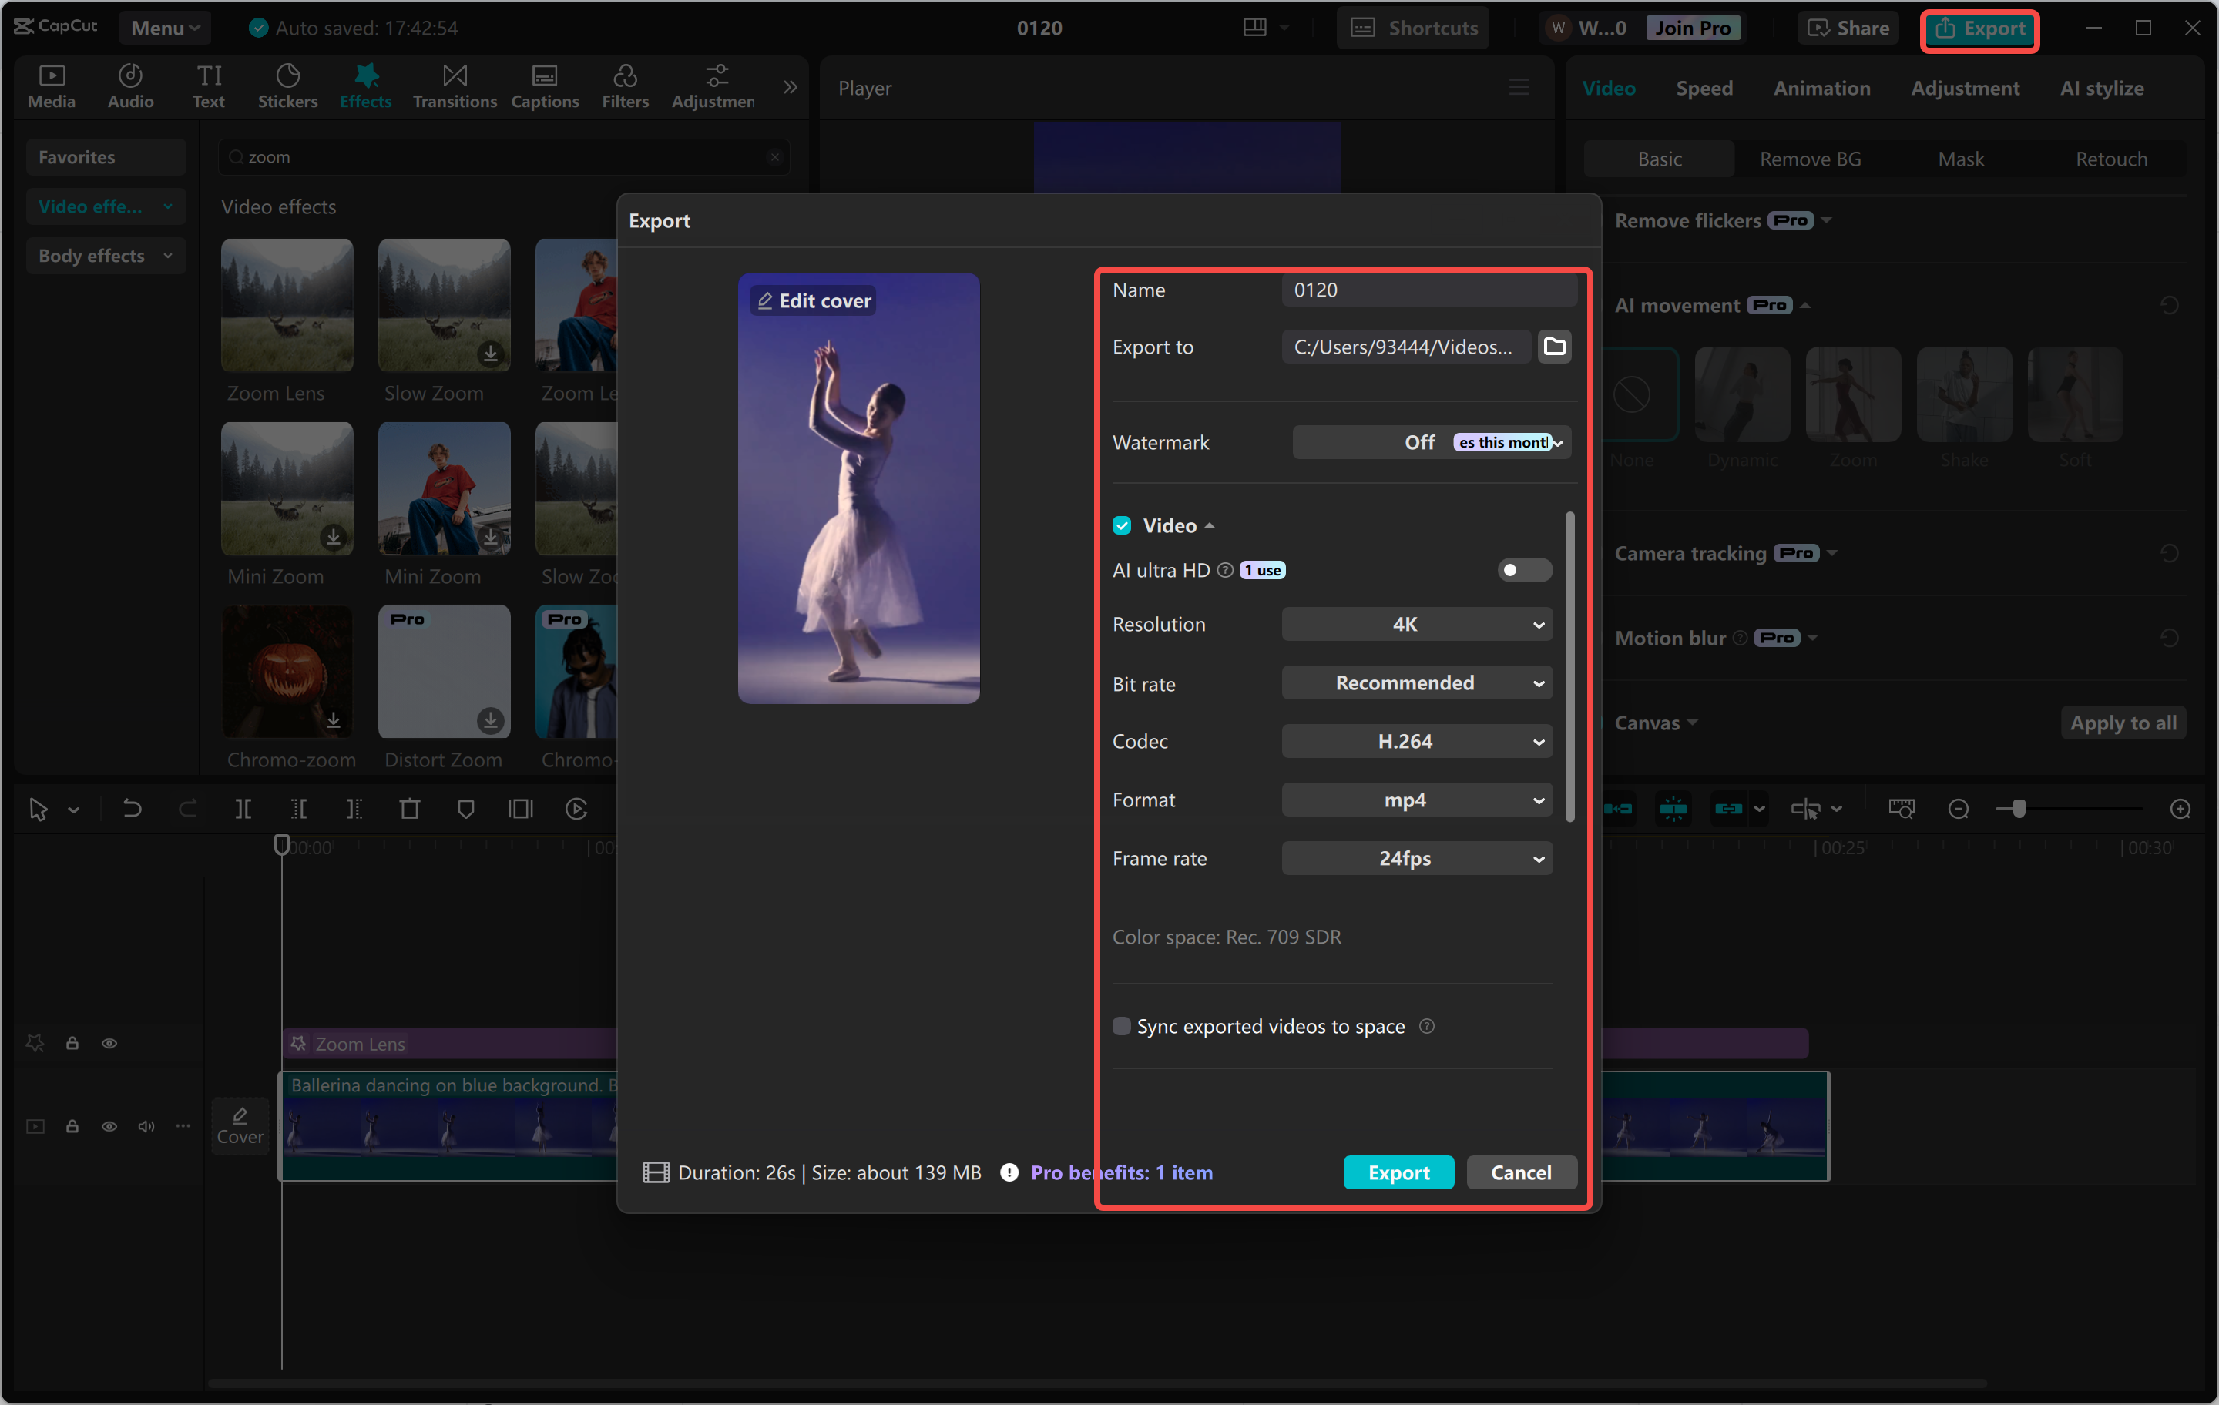This screenshot has height=1405, width=2219.
Task: Check Sync exported videos to space
Action: (1122, 1025)
